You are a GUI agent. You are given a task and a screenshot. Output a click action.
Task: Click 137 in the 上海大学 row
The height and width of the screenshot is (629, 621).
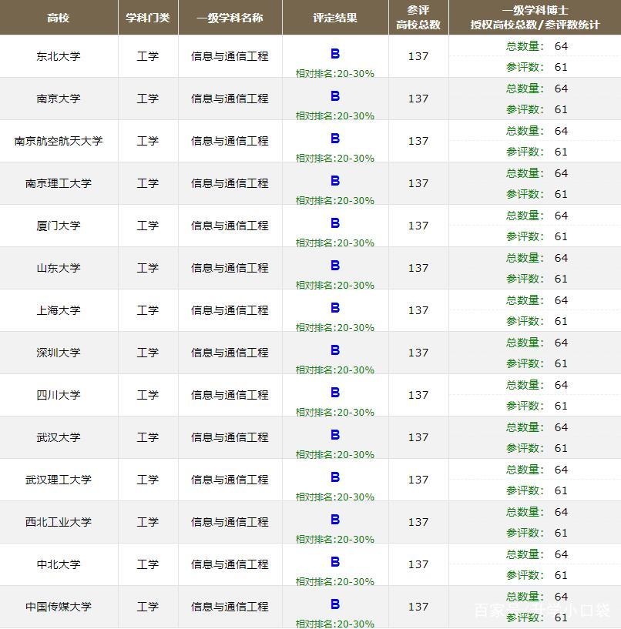coord(418,310)
